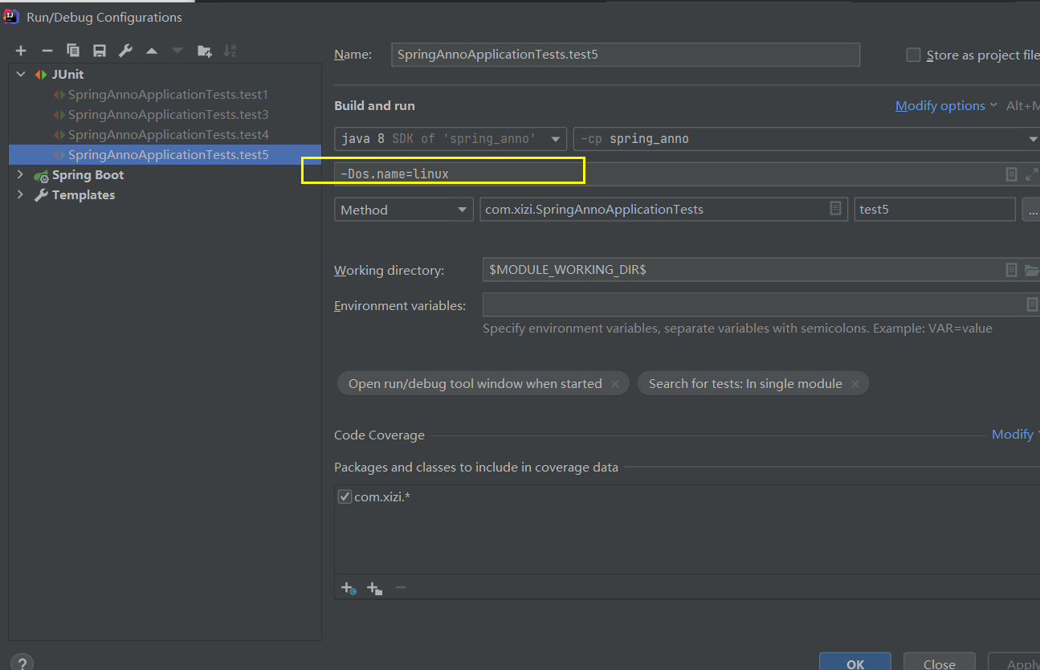Remove selected configuration with minus icon
Viewport: 1040px width, 670px height.
coord(47,51)
